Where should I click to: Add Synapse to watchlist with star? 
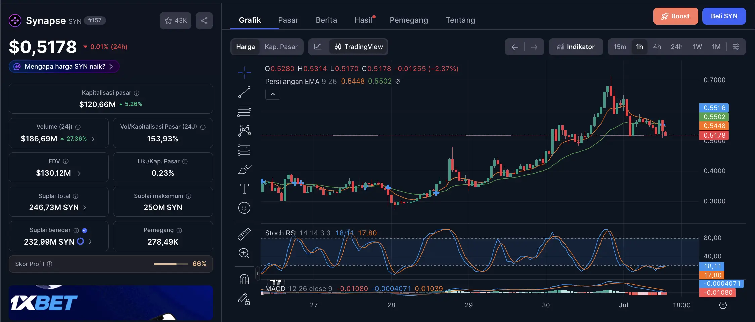point(175,20)
